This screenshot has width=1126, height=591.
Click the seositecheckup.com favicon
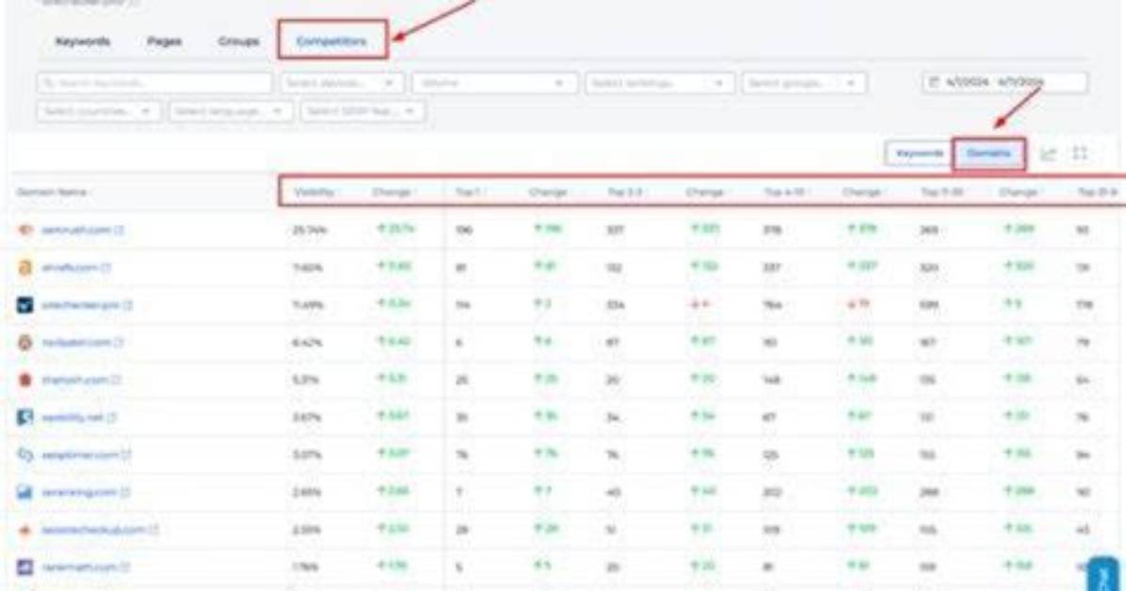point(25,530)
